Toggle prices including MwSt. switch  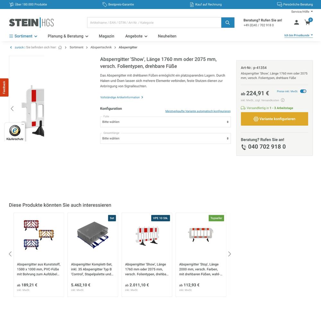[303, 91]
